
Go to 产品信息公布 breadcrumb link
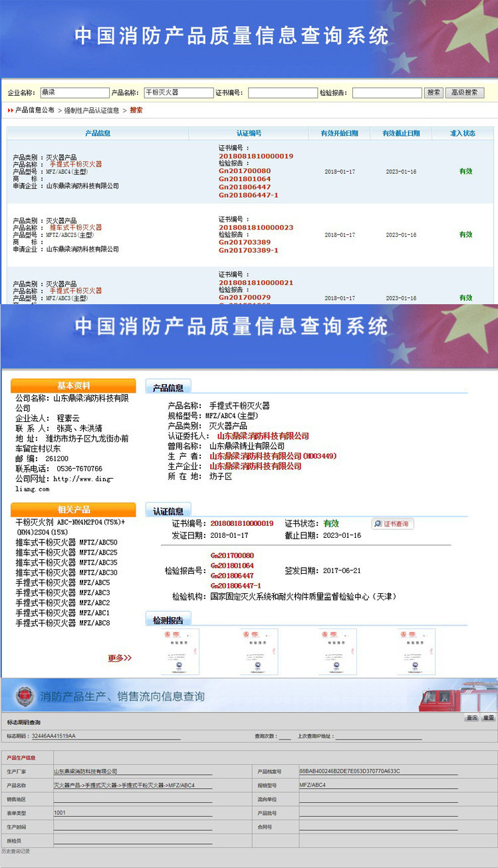click(35, 110)
